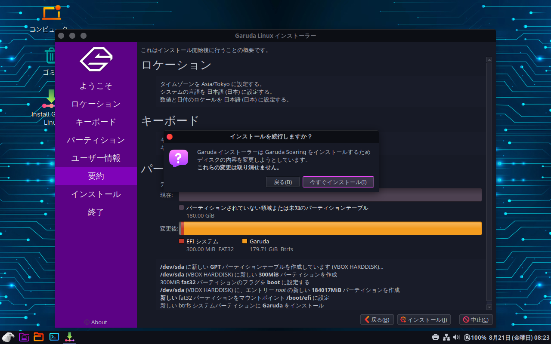Click the 現在: label
The image size is (551, 344).
point(167,195)
